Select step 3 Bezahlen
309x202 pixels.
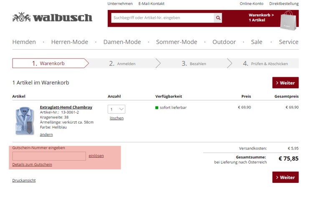[194, 63]
